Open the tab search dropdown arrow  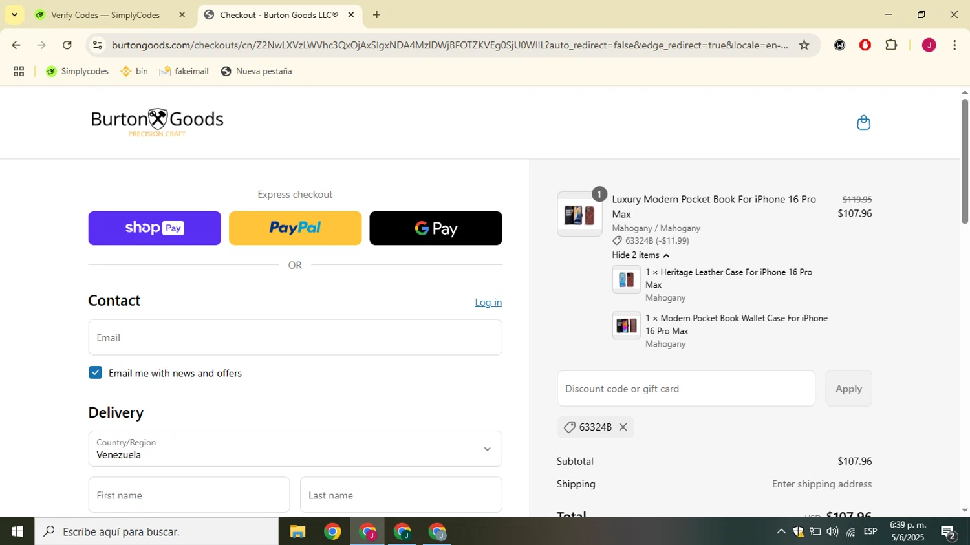(14, 15)
